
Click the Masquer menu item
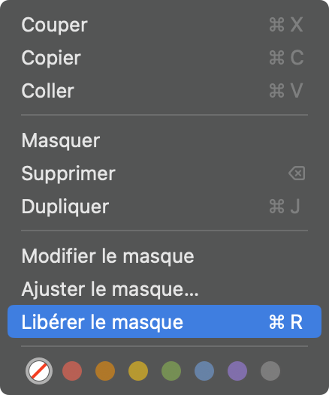164,140
